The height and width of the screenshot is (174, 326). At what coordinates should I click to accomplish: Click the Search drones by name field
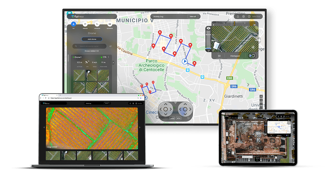tap(89, 46)
